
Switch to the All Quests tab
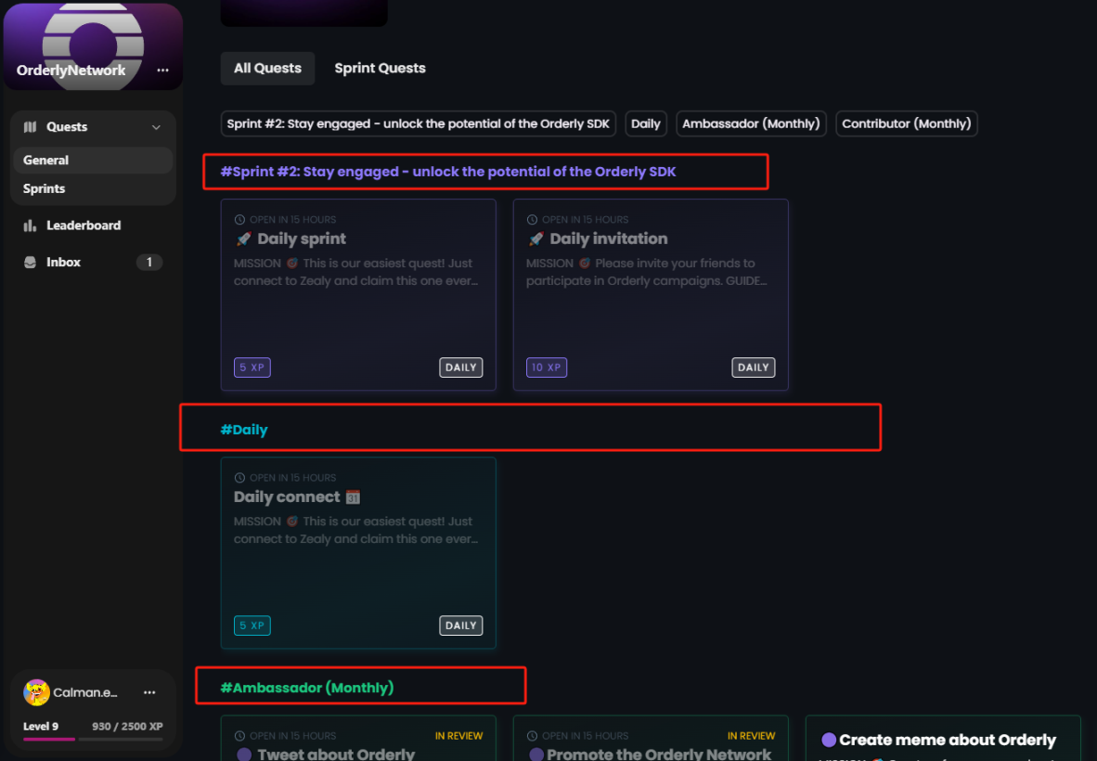(267, 68)
